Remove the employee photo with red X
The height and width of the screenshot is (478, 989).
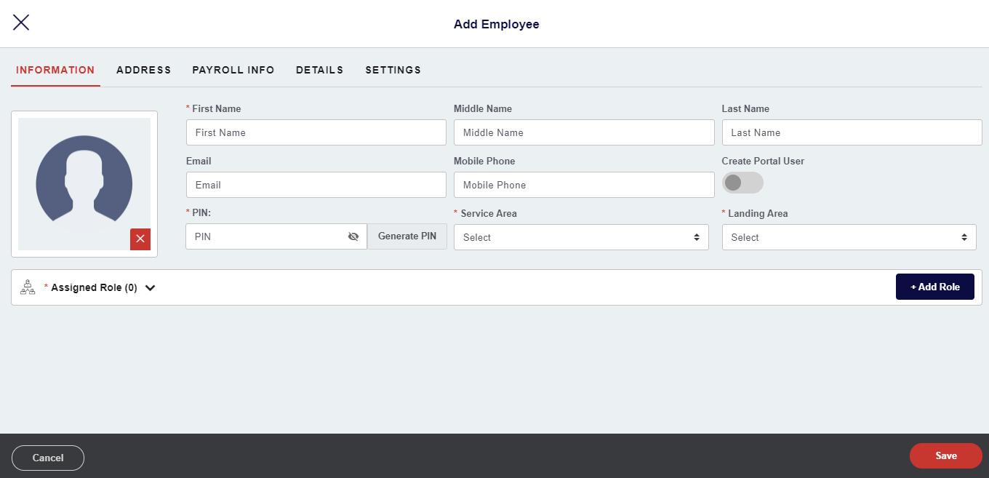tap(140, 239)
